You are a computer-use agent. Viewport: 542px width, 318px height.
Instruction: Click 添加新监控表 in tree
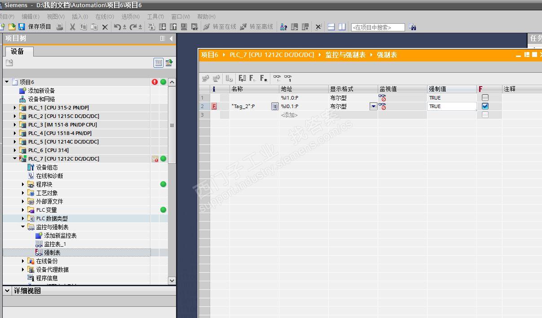60,235
